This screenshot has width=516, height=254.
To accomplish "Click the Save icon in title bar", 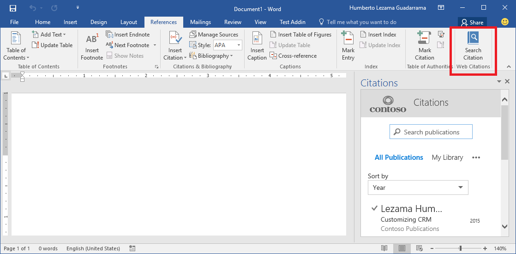I will pyautogui.click(x=13, y=8).
